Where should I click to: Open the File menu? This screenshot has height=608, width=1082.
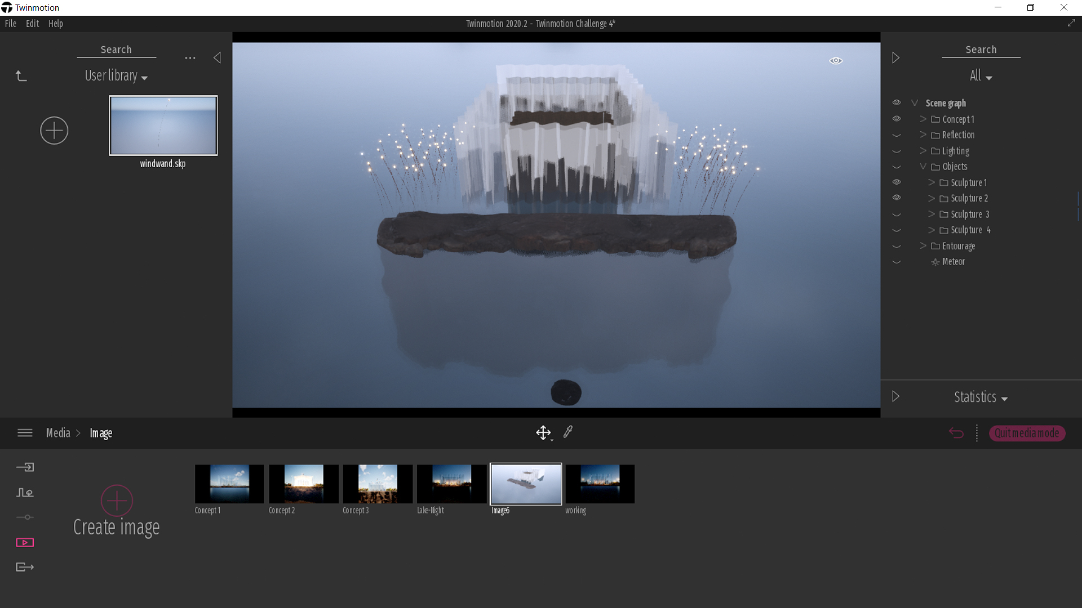point(11,24)
